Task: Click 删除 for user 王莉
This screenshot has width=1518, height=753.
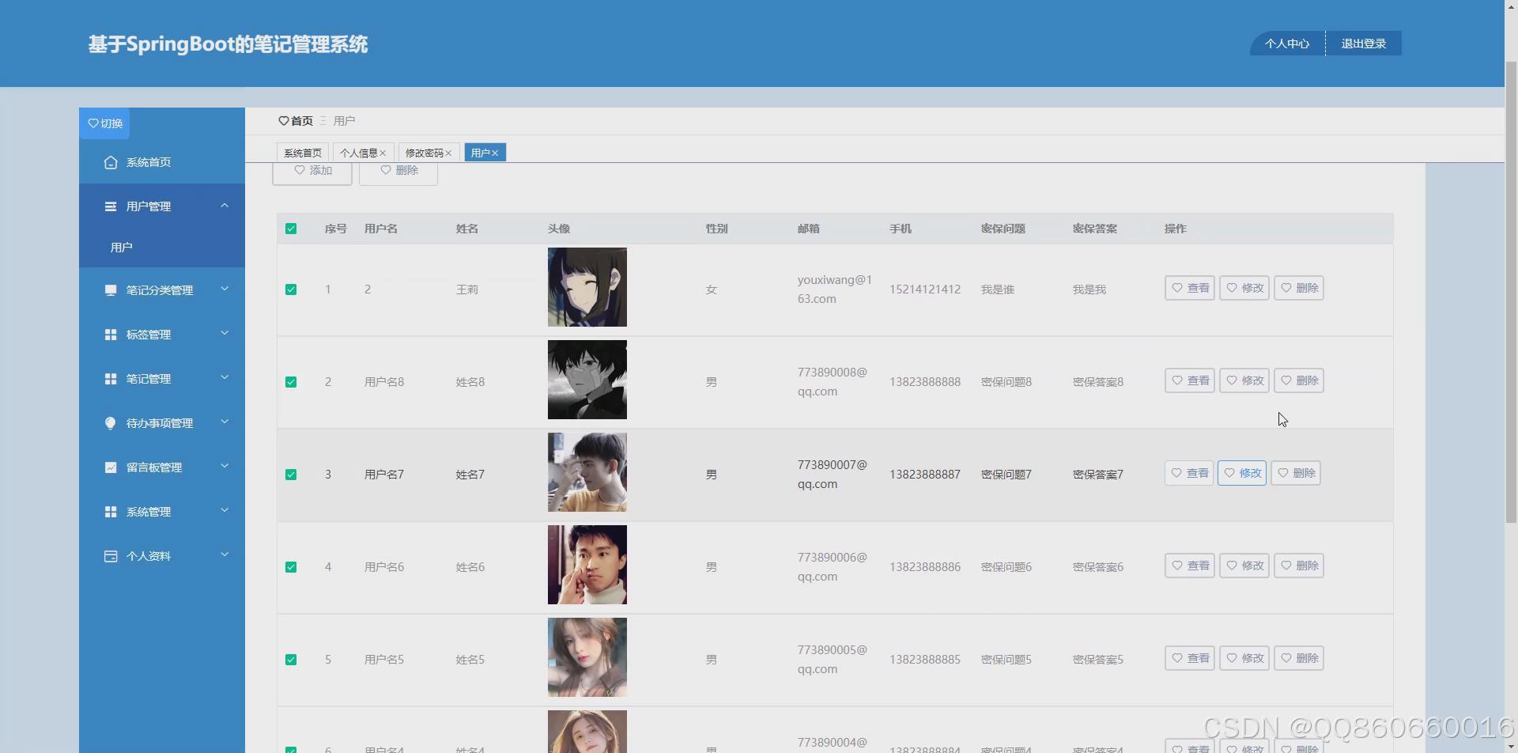Action: (1299, 288)
